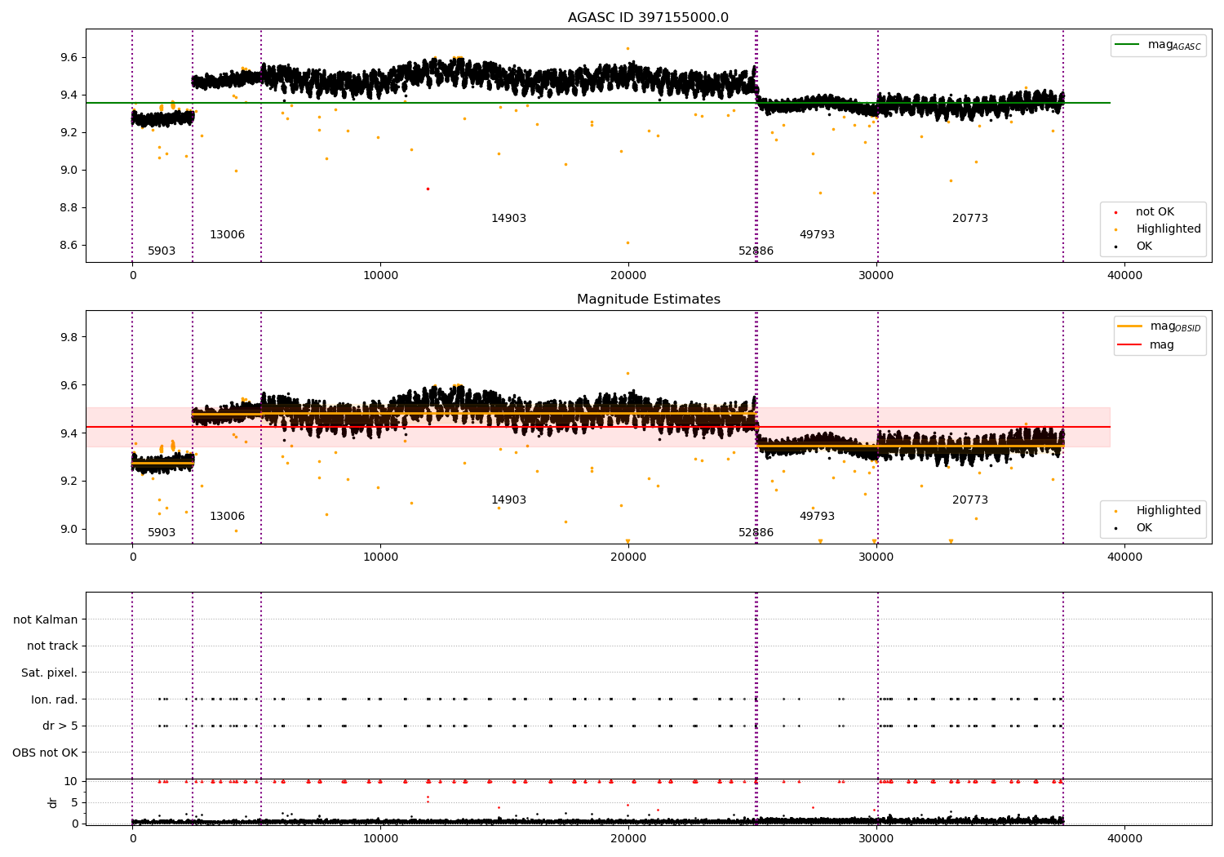This screenshot has height=857, width=1224.
Task: Click the red not-OK data point in AGASC plot
Action: 428,189
